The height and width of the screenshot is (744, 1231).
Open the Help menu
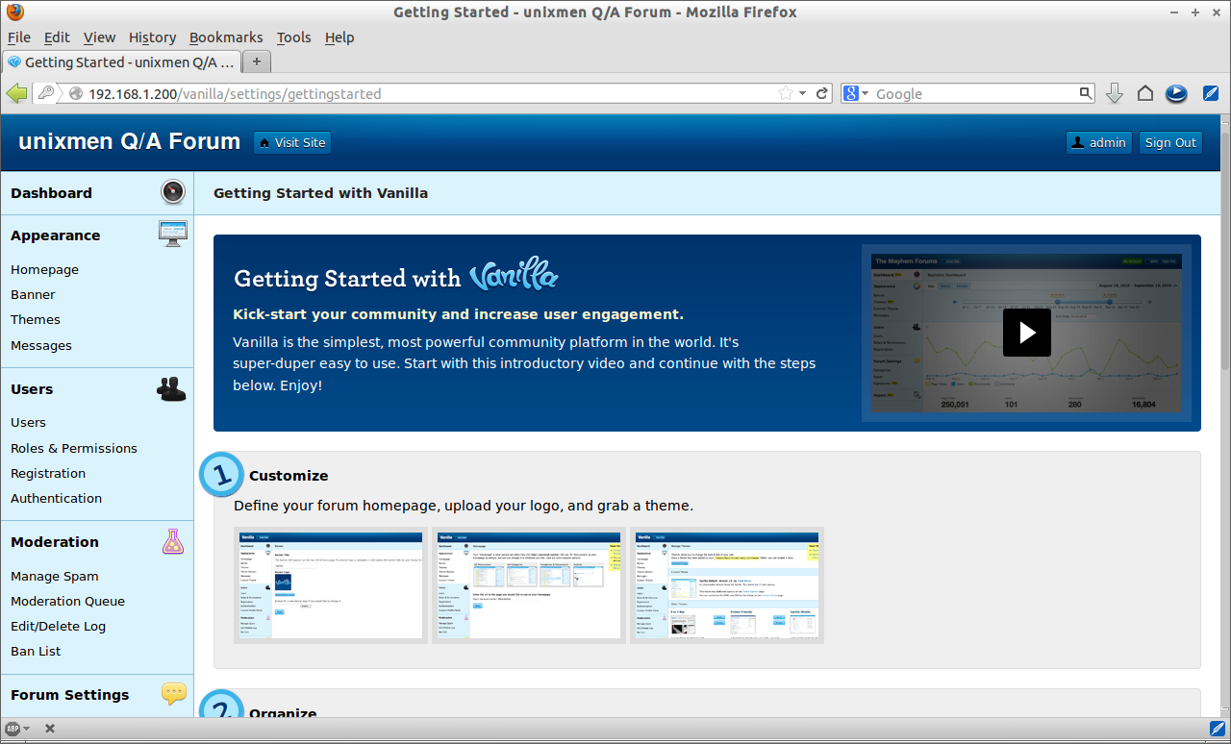[x=339, y=37]
